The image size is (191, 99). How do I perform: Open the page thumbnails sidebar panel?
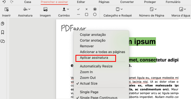pos(2,24)
